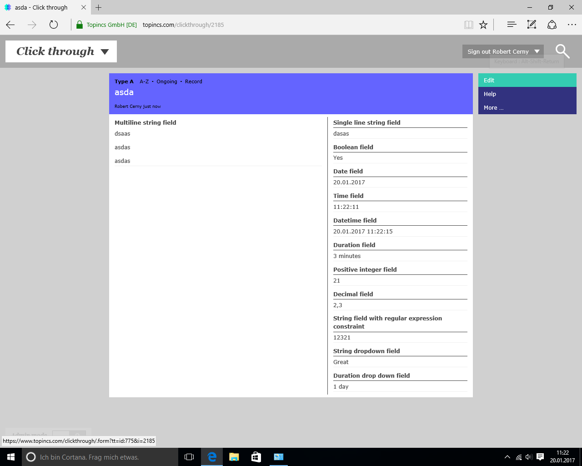Open the Edge Hub panel
The width and height of the screenshot is (582, 466).
(x=512, y=25)
